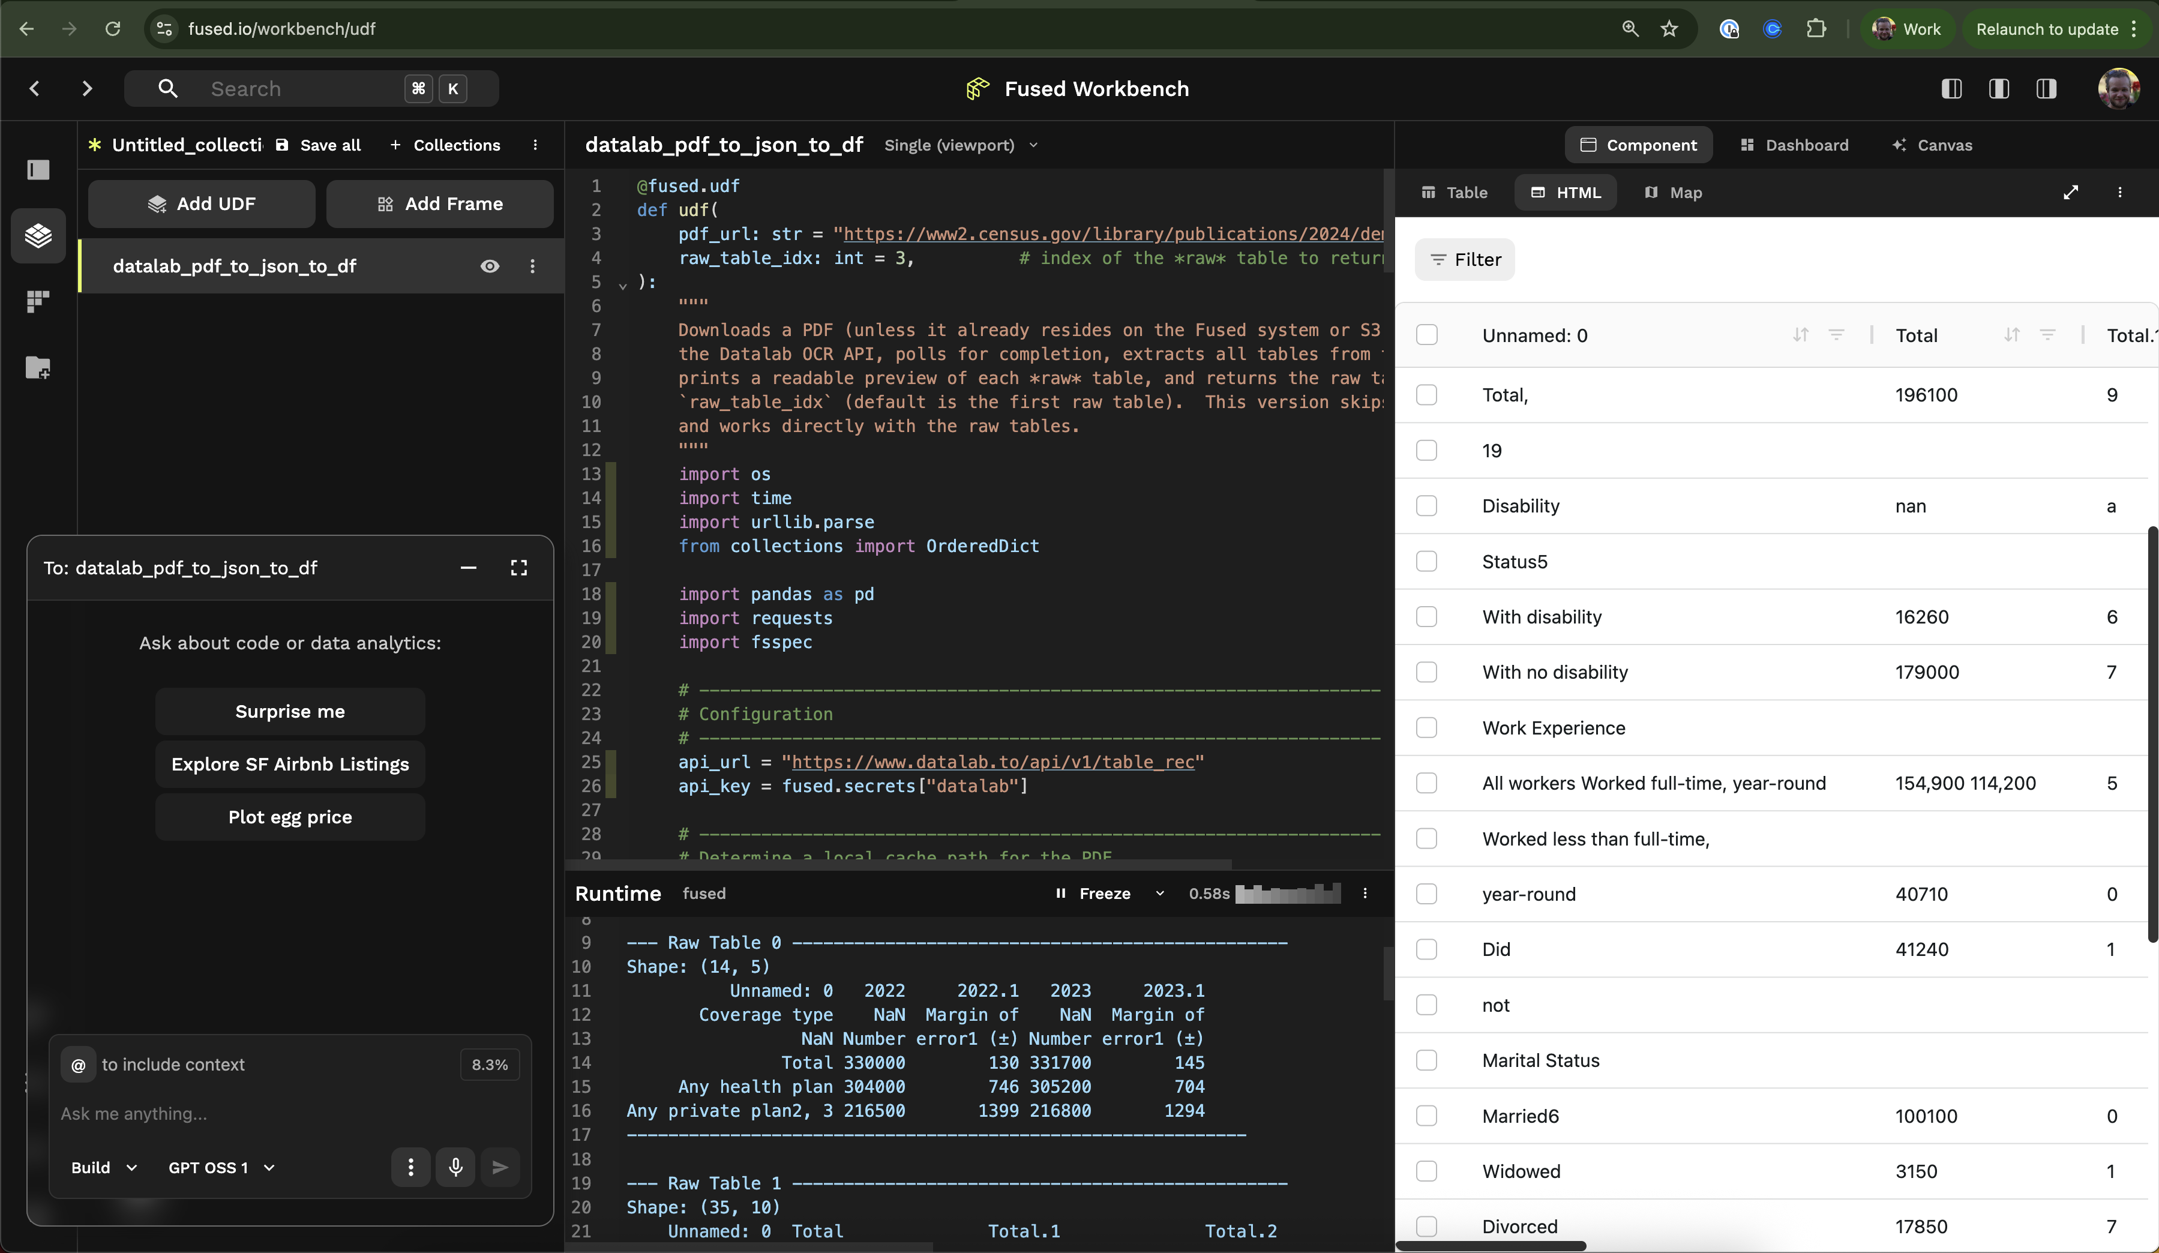
Task: Open Runtime panel kebab menu
Action: pyautogui.click(x=1365, y=893)
